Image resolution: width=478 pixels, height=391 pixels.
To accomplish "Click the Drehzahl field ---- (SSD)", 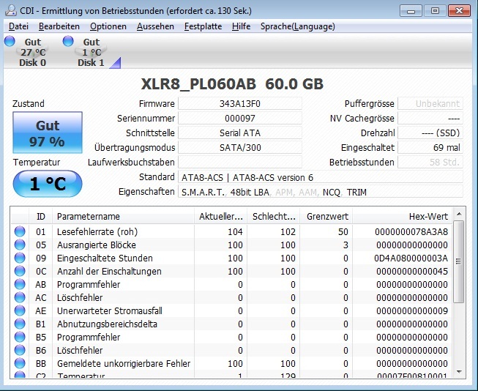I will click(x=430, y=133).
